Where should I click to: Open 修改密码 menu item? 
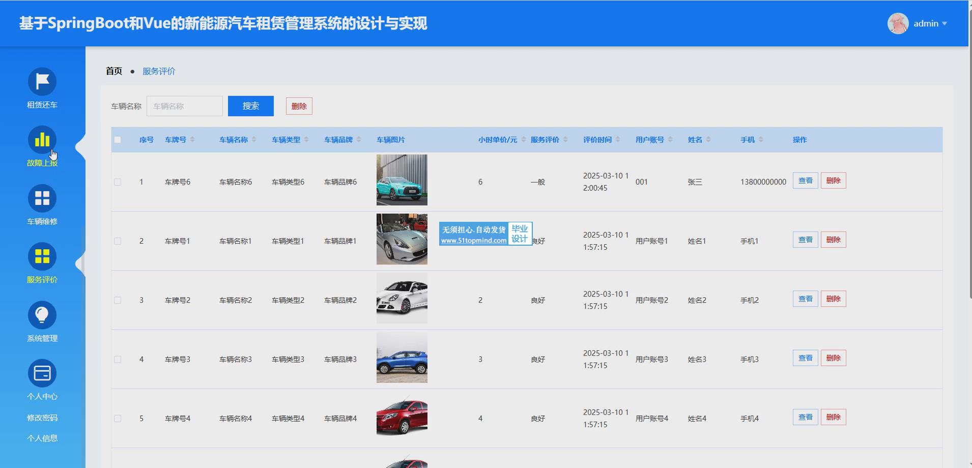(42, 418)
